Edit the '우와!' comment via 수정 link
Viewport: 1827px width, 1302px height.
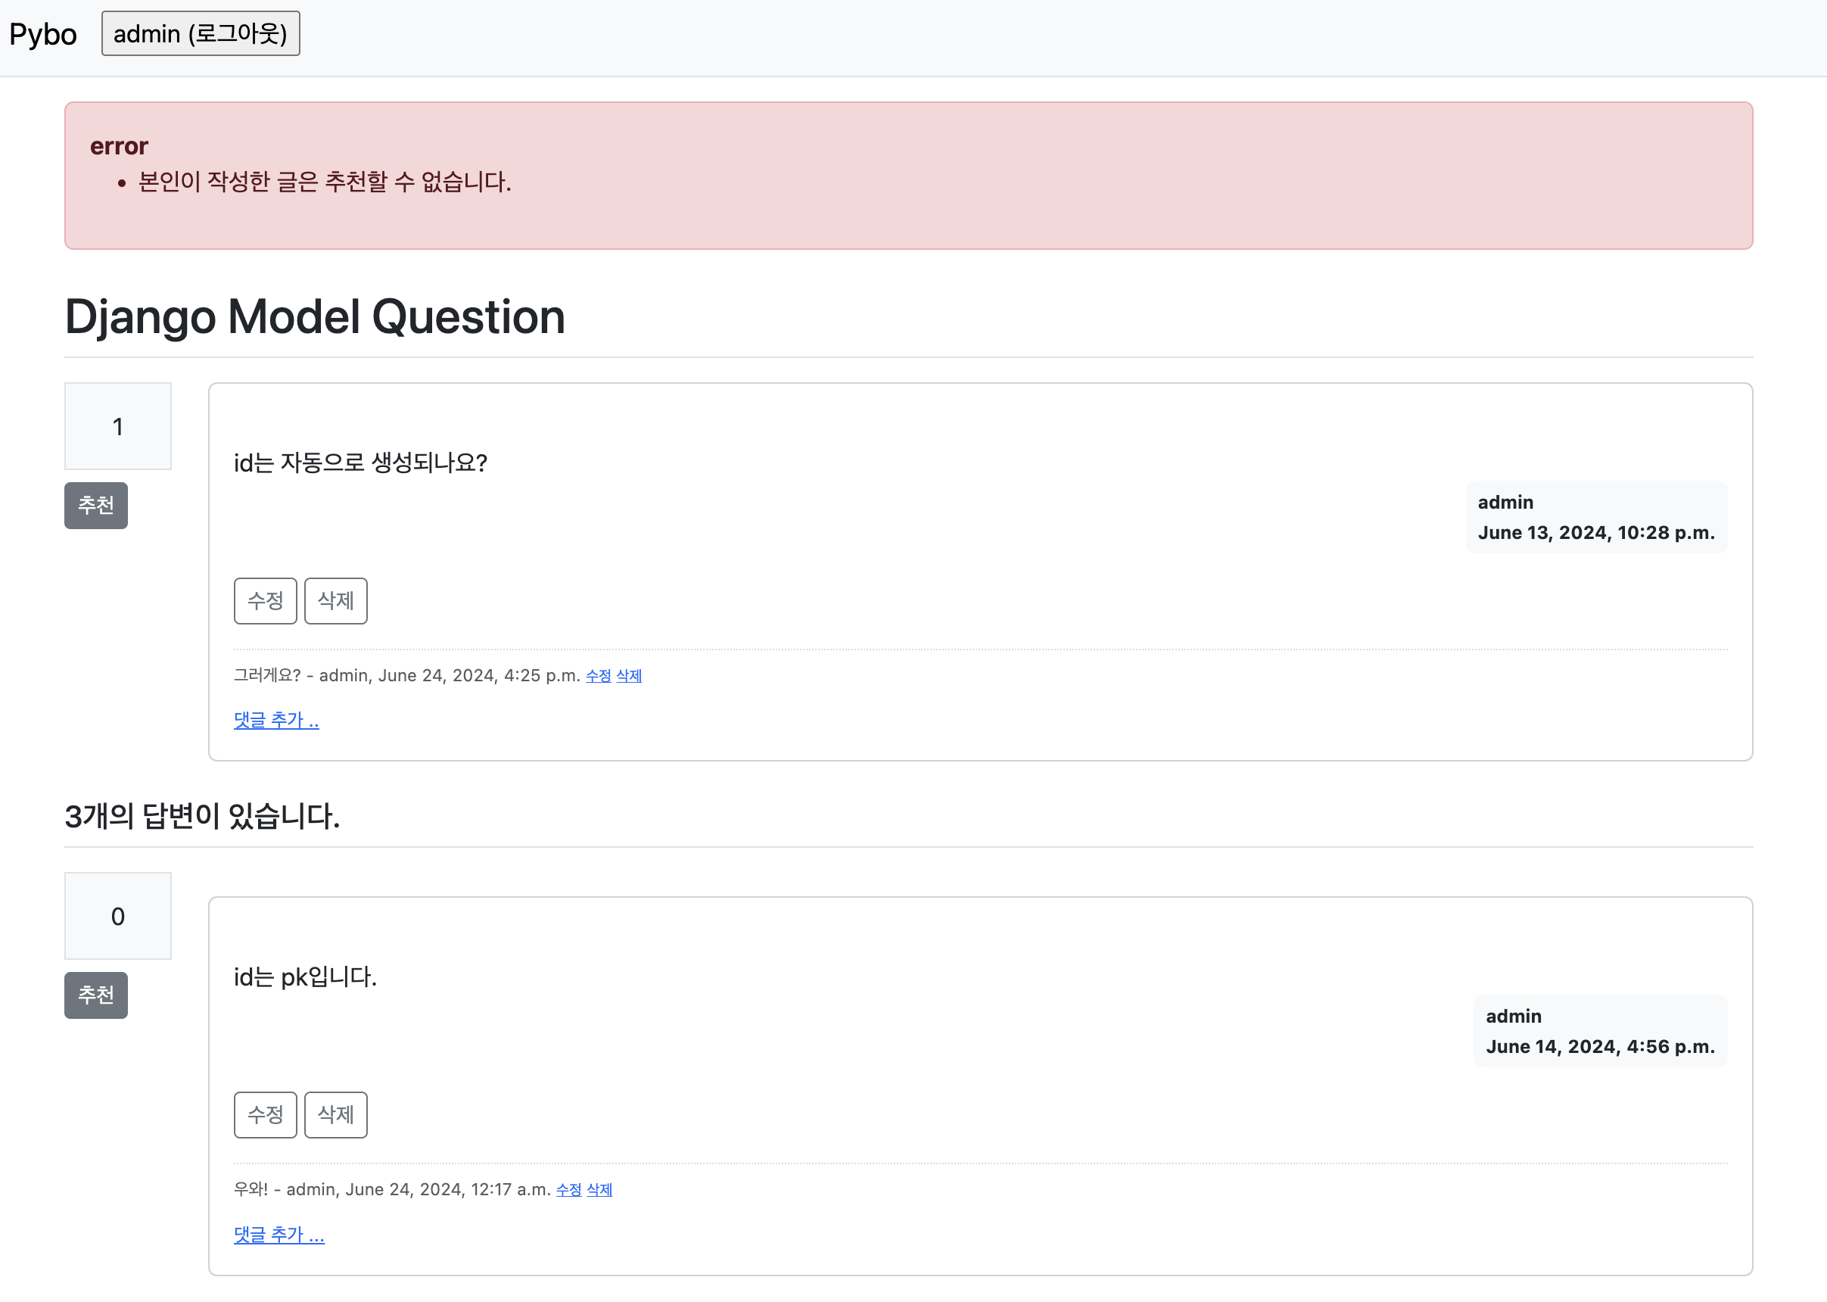[568, 1190]
